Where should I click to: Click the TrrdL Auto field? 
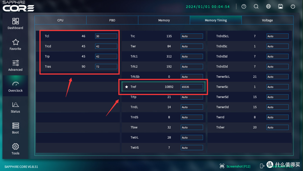pyautogui.click(x=192, y=107)
